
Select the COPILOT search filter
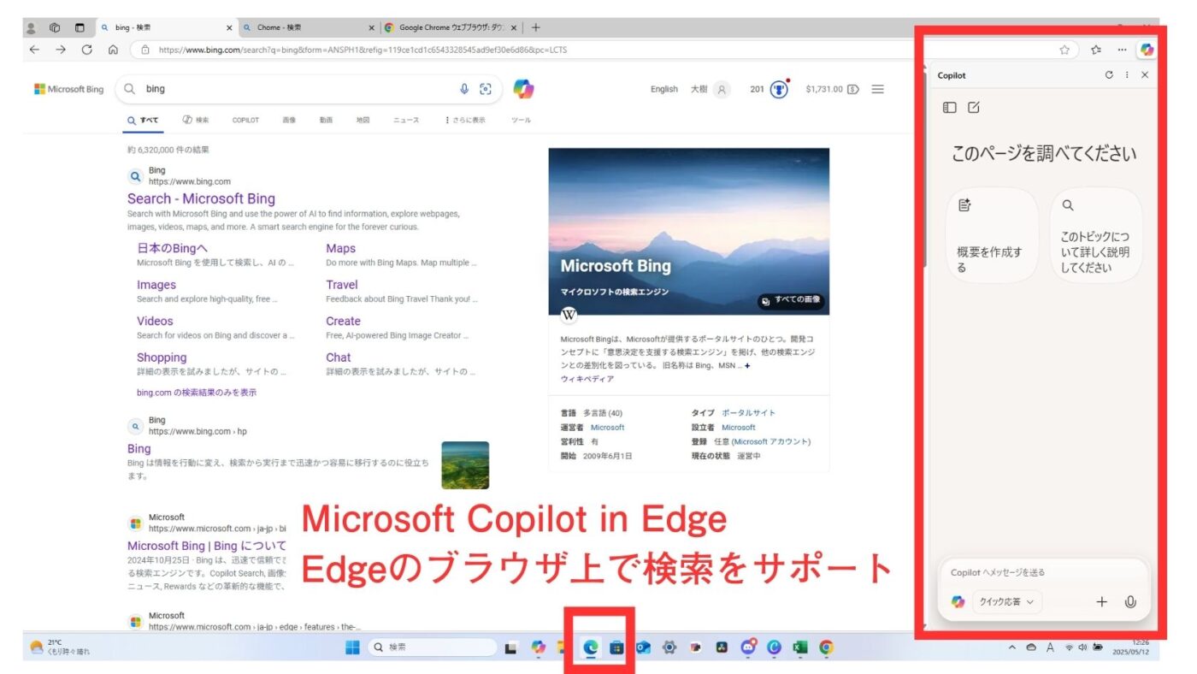coord(245,120)
